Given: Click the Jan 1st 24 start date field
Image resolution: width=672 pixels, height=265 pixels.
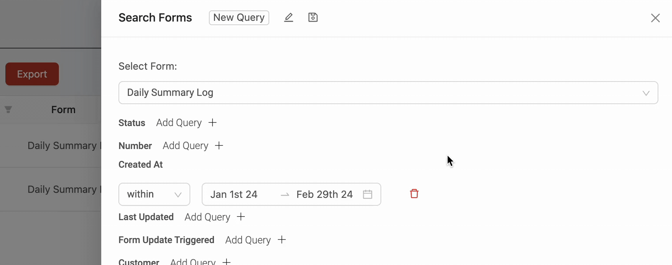Looking at the screenshot, I should (x=234, y=194).
